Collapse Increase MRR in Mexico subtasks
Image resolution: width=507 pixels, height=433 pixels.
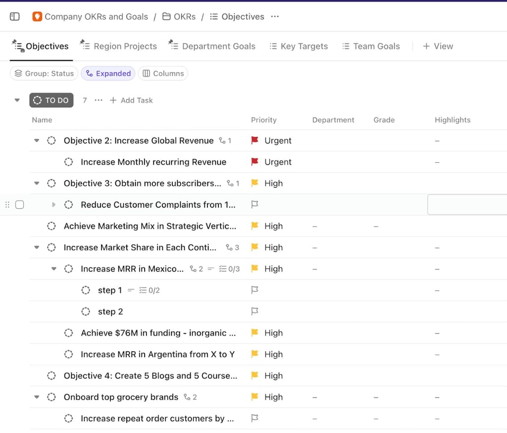(x=53, y=268)
